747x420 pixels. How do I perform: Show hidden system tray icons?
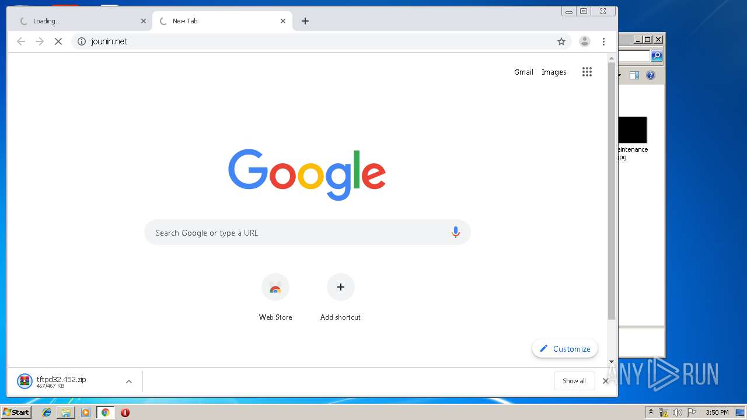651,412
